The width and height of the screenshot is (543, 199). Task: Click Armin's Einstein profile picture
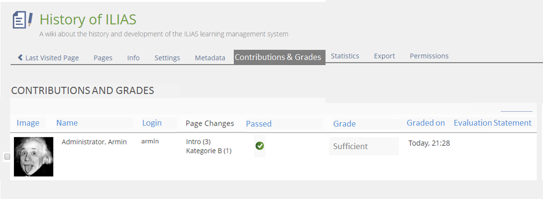[x=34, y=156]
